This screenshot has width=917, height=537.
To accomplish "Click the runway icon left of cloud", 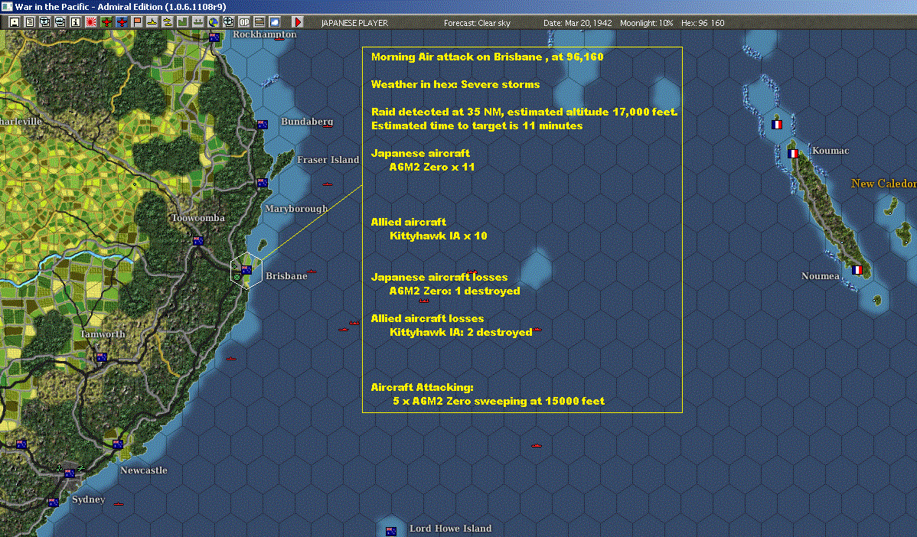I will (x=259, y=22).
